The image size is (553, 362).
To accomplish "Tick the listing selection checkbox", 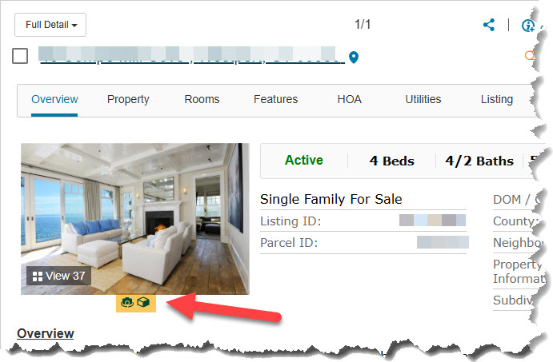I will click(20, 56).
